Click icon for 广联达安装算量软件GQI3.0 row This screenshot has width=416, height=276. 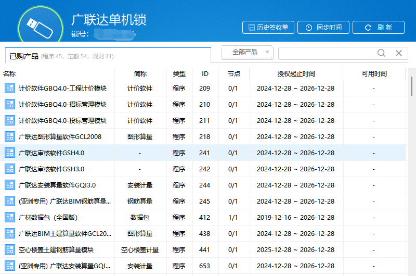10,185
